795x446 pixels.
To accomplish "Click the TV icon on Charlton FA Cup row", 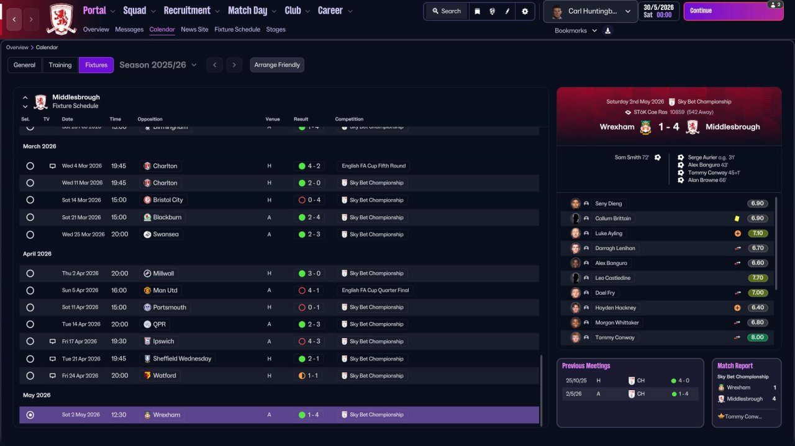I will pyautogui.click(x=53, y=166).
